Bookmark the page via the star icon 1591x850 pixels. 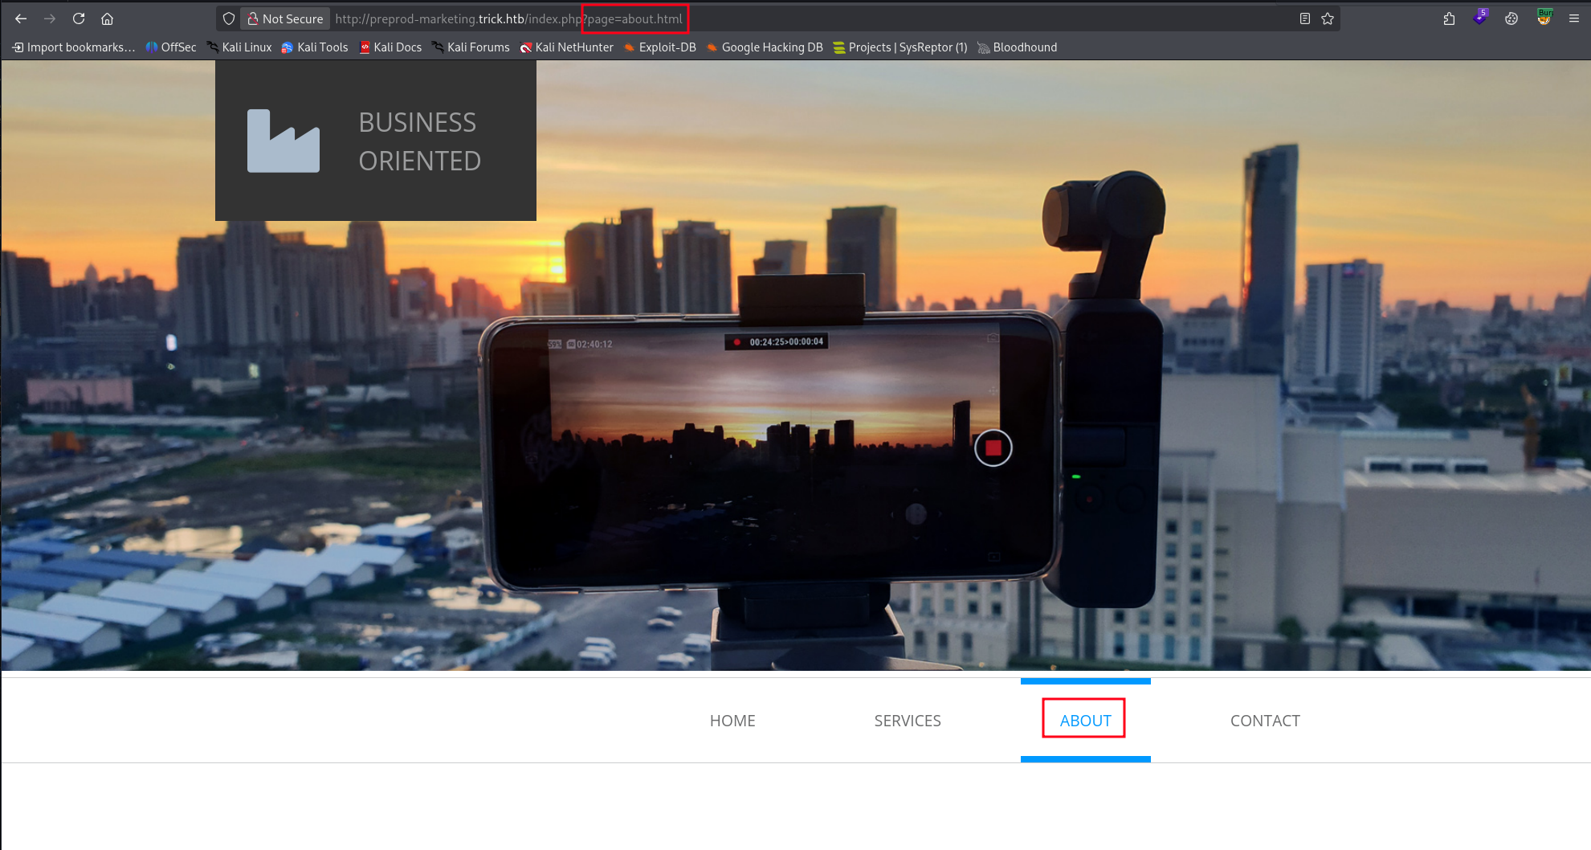(x=1327, y=18)
